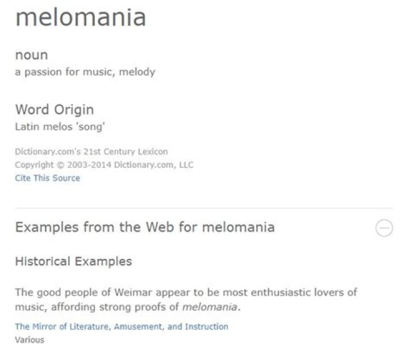Viewport: 409px width, 352px height.
Task: Select the Historical Examples subheading
Action: point(73,261)
